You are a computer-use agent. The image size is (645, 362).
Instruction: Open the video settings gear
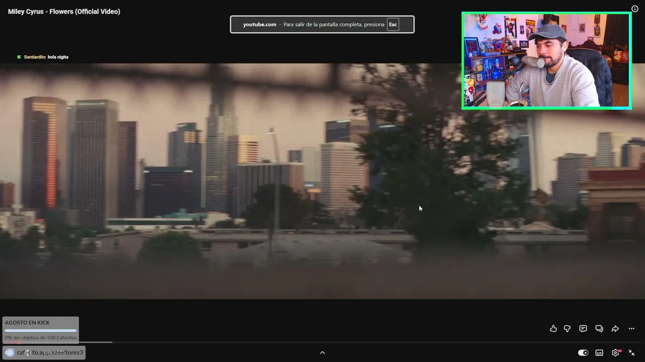(615, 353)
